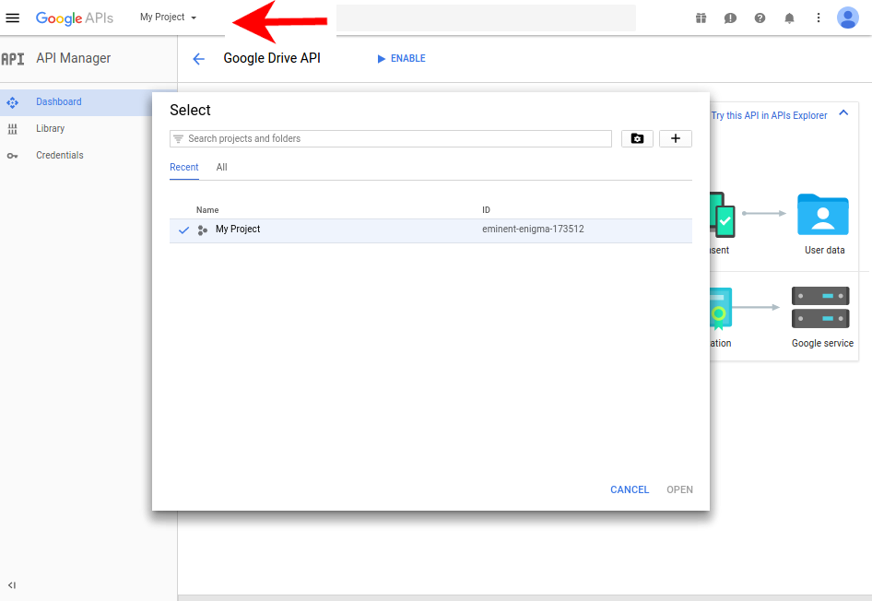Image resolution: width=872 pixels, height=601 pixels.
Task: Open the notifications bell
Action: point(789,18)
